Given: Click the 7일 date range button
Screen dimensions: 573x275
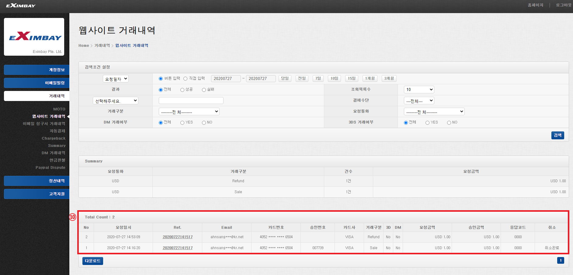Looking at the screenshot, I should coord(318,78).
